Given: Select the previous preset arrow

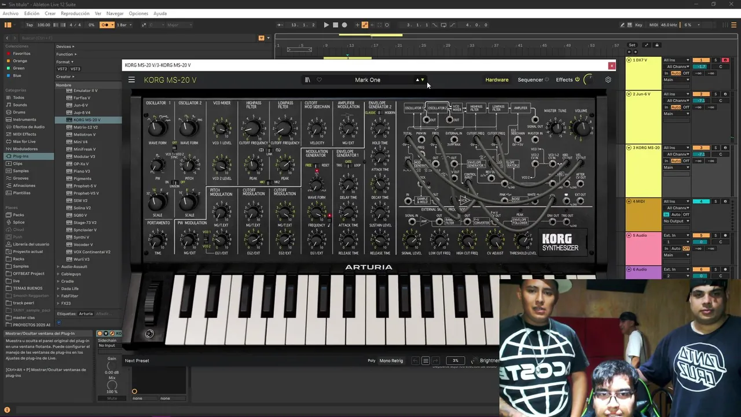Looking at the screenshot, I should coord(417,80).
